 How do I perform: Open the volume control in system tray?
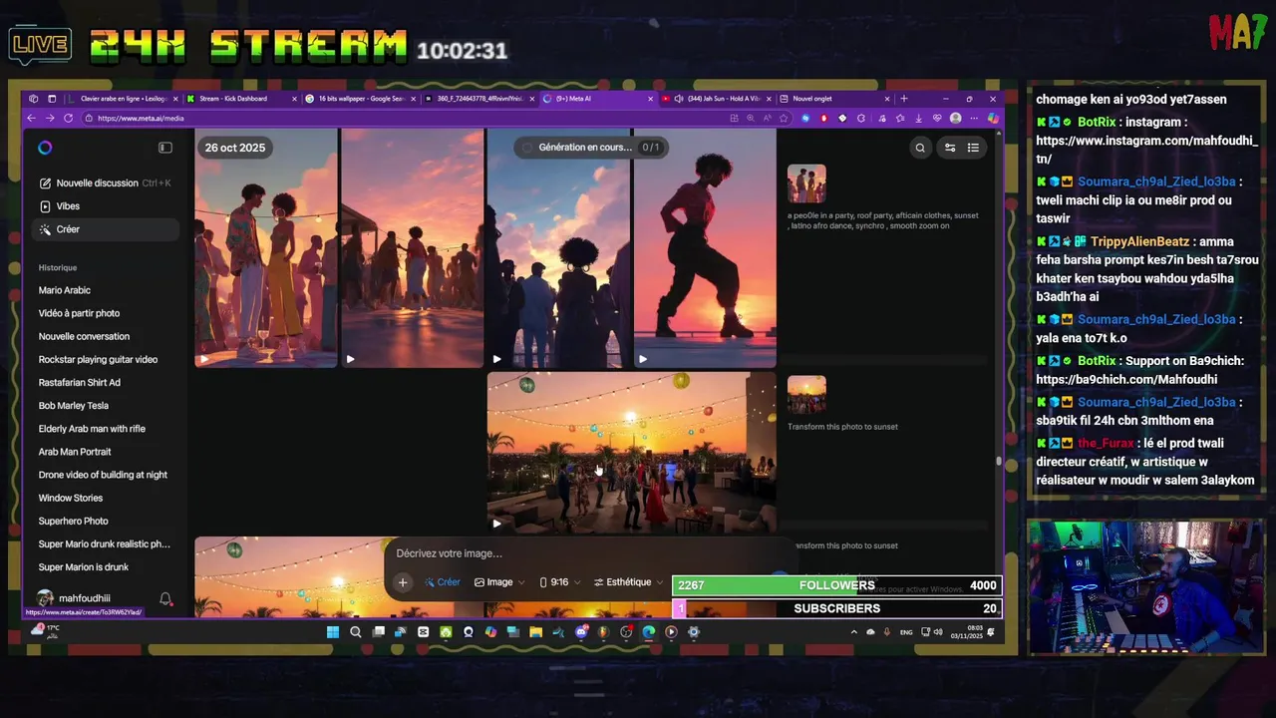pos(938,632)
